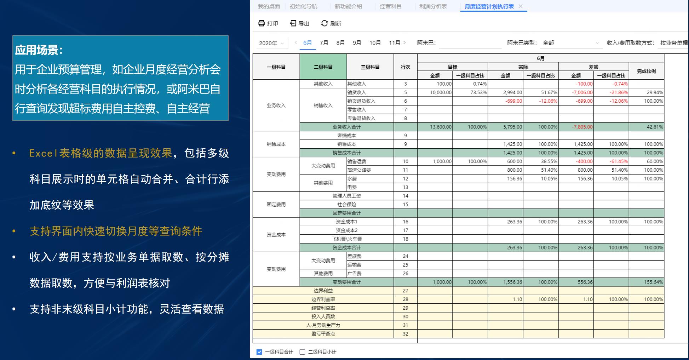Click the 人·月劳动生产力 row label
Image resolution: width=689 pixels, height=360 pixels.
click(323, 325)
